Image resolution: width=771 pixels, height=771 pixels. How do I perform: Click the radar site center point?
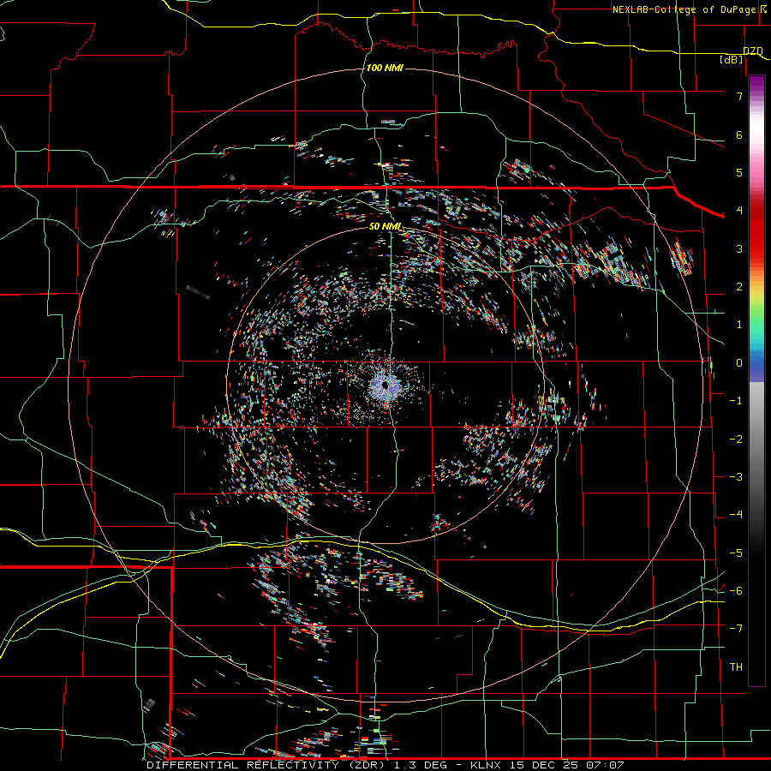pos(385,385)
